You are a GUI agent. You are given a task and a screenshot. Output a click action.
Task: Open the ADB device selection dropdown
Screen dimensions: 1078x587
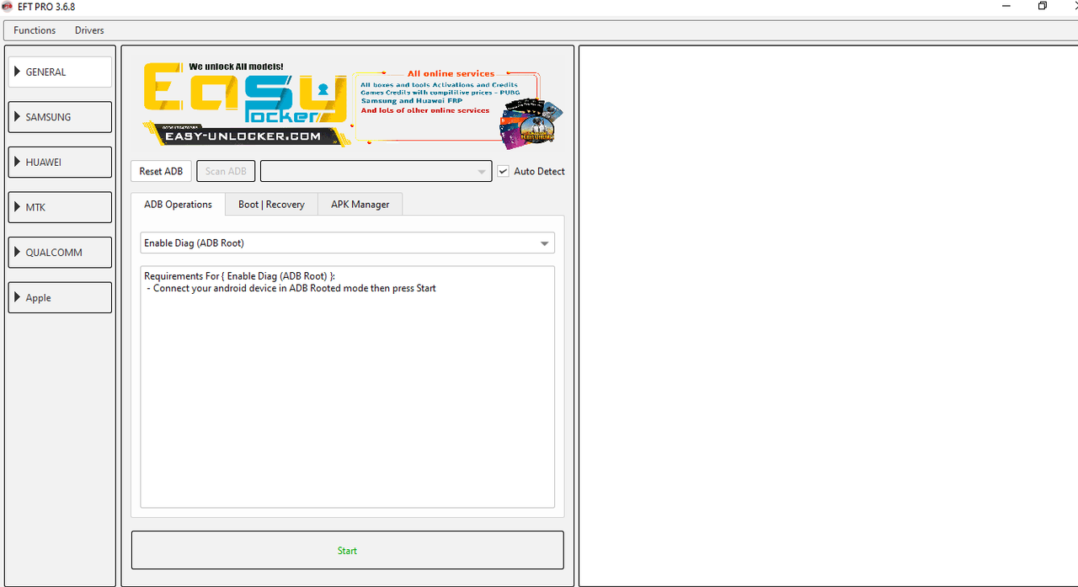coord(376,171)
